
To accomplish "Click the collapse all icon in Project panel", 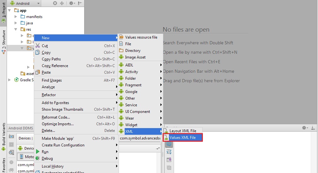I will 62,3.
